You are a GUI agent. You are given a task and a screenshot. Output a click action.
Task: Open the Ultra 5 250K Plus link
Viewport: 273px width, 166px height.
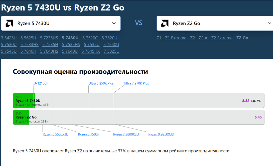click(x=101, y=83)
